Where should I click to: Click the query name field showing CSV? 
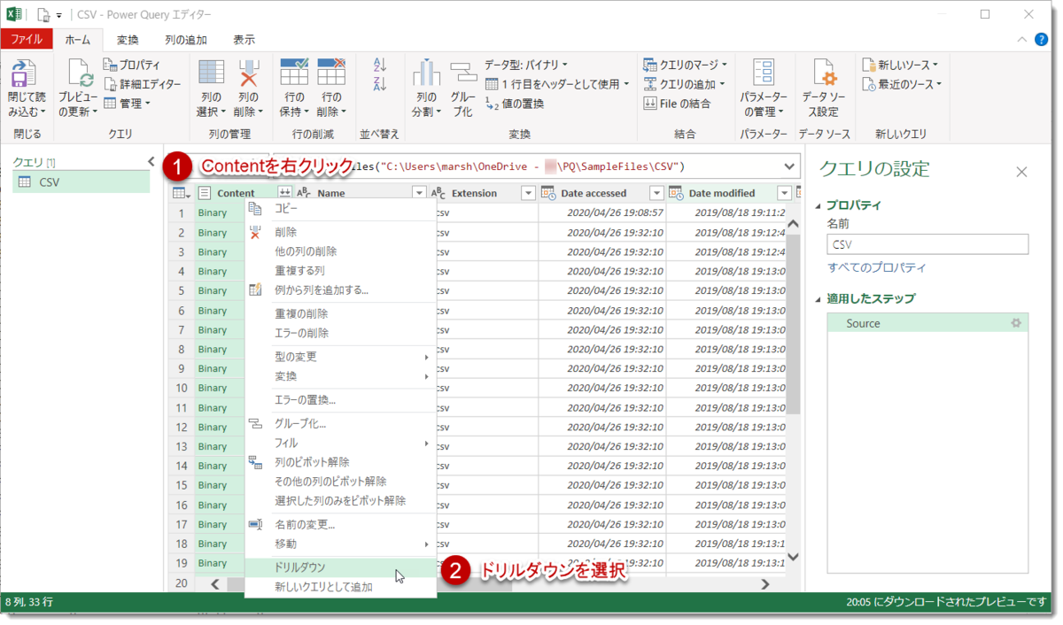point(927,244)
